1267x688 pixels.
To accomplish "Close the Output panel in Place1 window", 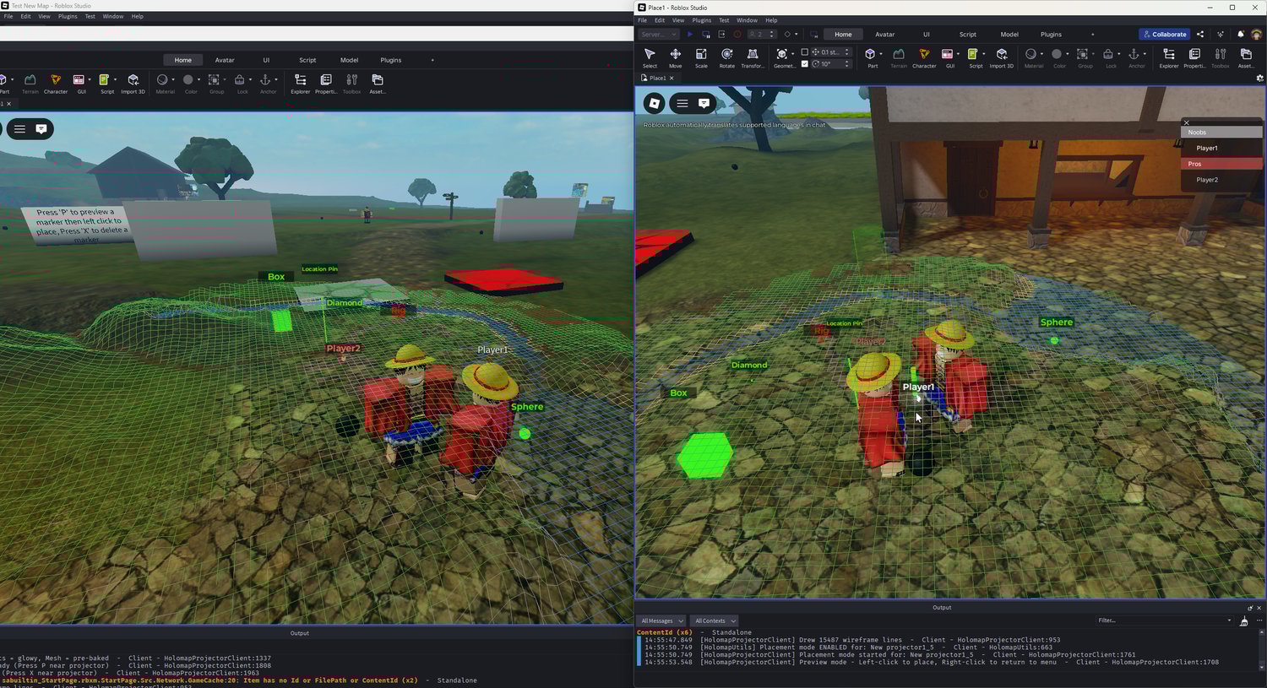I will point(1259,608).
